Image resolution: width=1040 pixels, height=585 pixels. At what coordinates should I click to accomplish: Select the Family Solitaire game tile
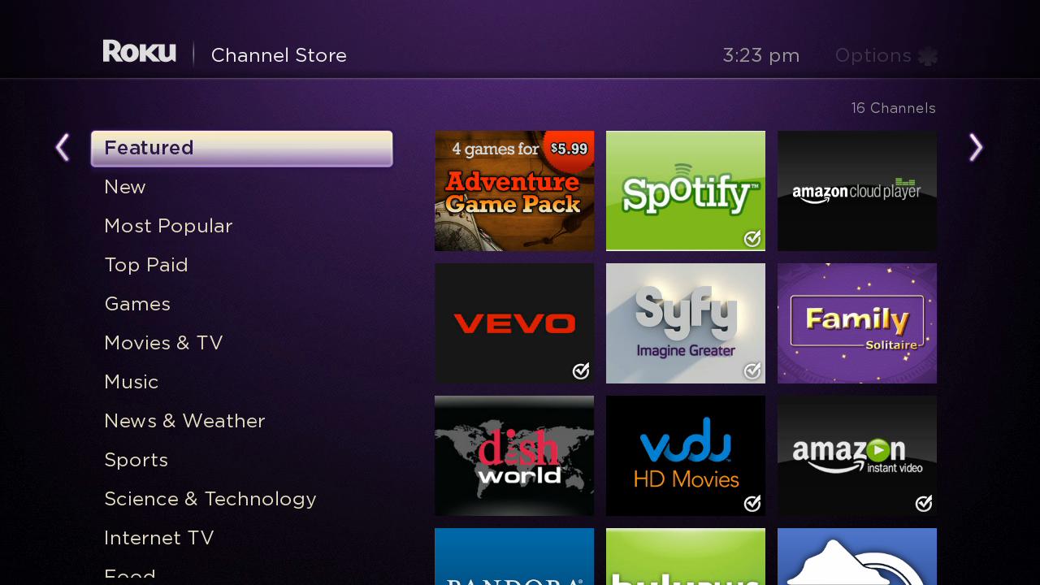(856, 323)
